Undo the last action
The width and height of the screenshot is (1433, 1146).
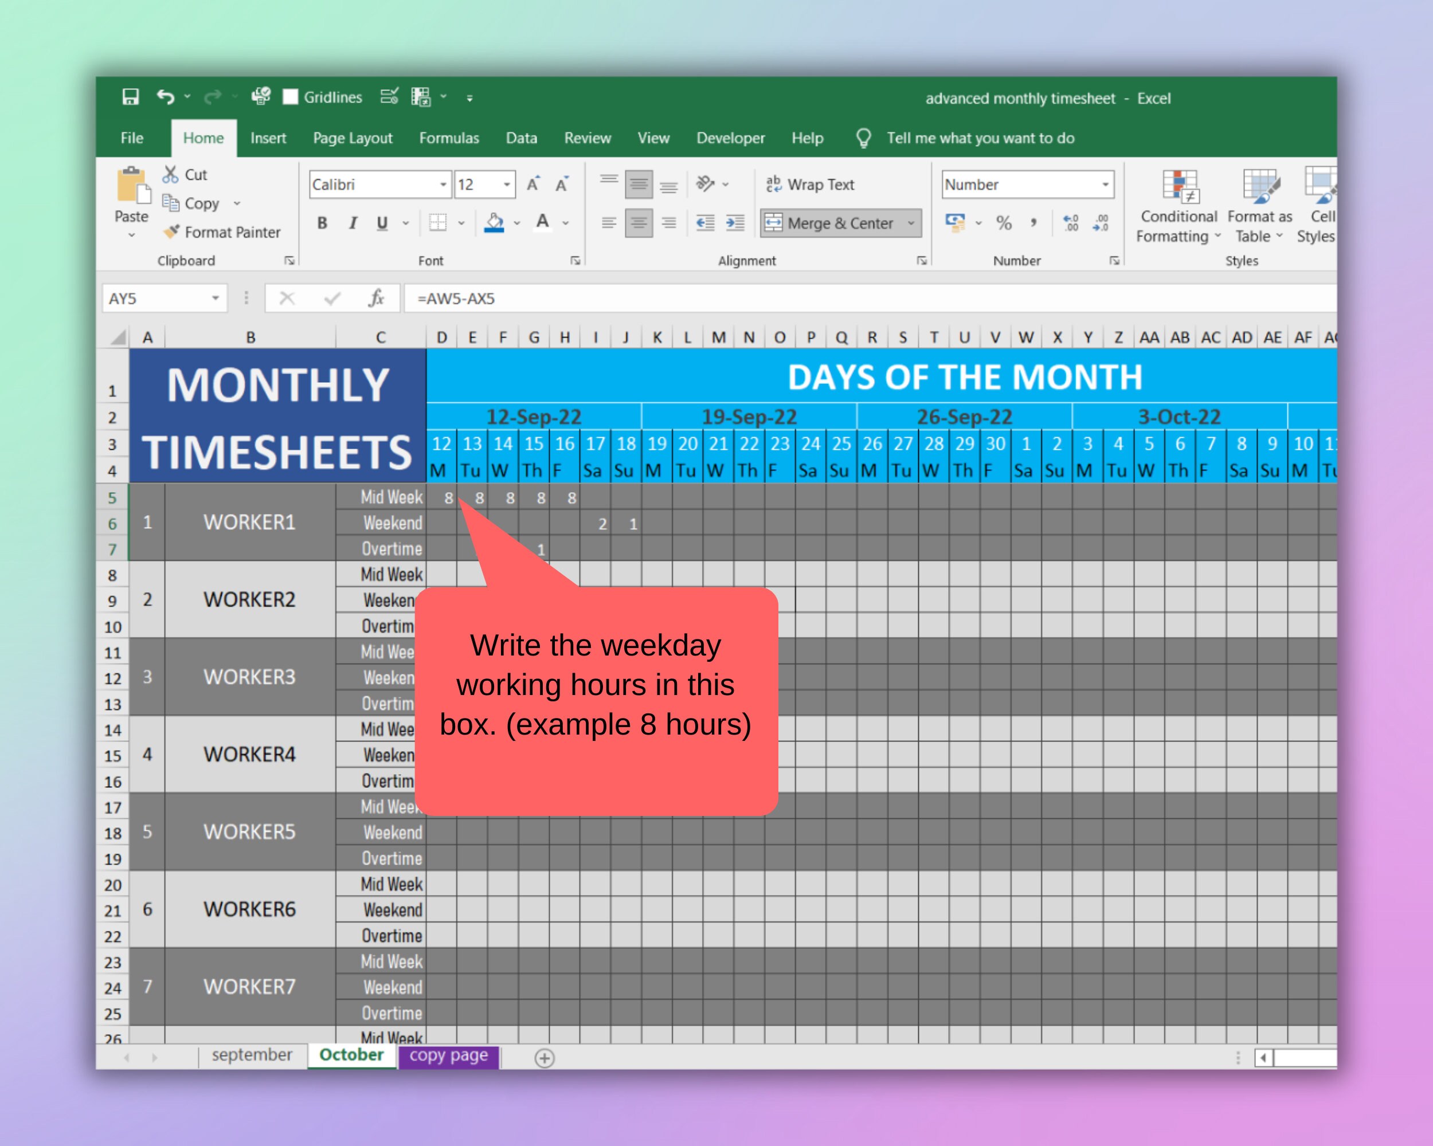click(166, 96)
